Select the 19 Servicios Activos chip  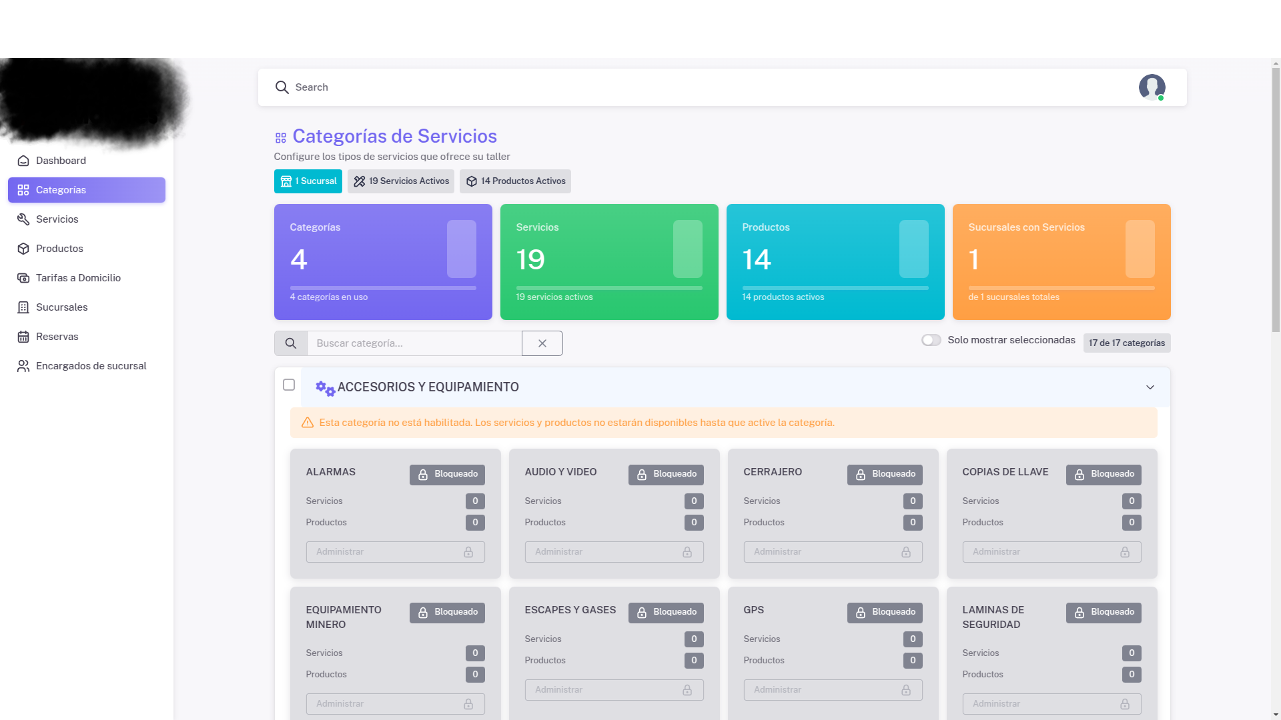401,181
